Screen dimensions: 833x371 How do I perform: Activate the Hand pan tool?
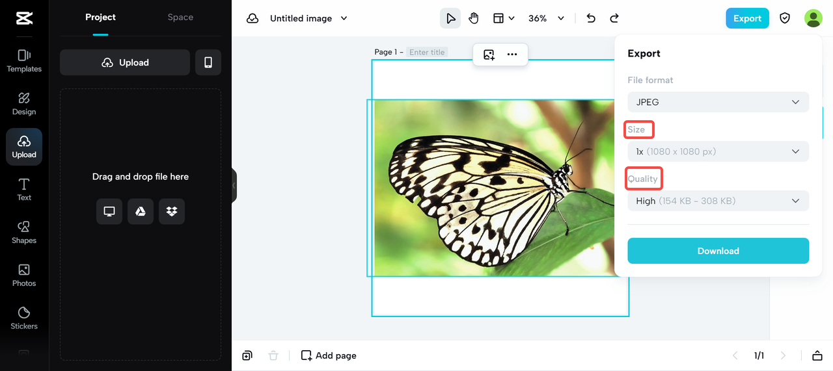(474, 18)
